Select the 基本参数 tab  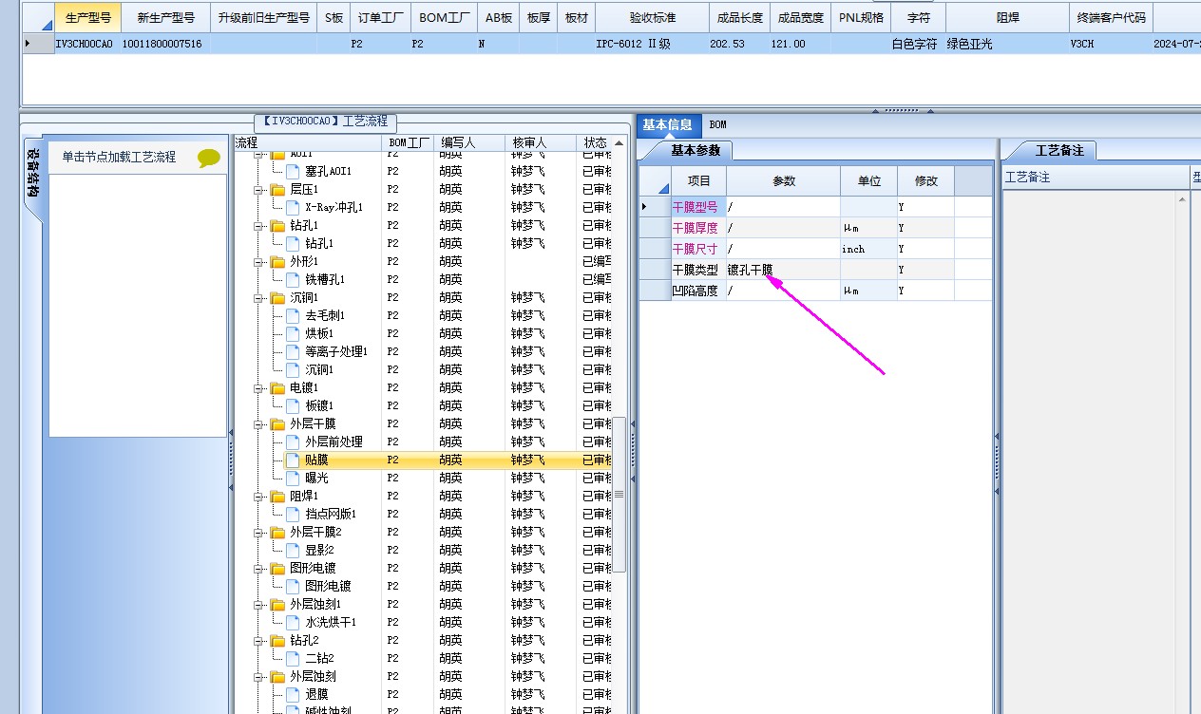pyautogui.click(x=696, y=150)
